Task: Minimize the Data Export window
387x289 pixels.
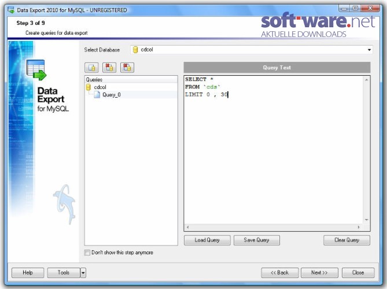Action: pyautogui.click(x=344, y=9)
